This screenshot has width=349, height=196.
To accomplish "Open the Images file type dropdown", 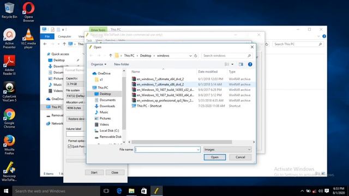I will 227,150.
